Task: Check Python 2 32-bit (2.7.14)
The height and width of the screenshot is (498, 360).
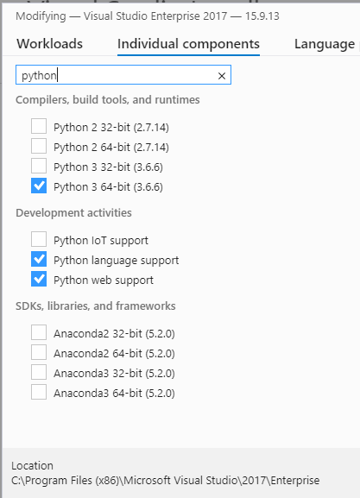Action: [x=39, y=126]
